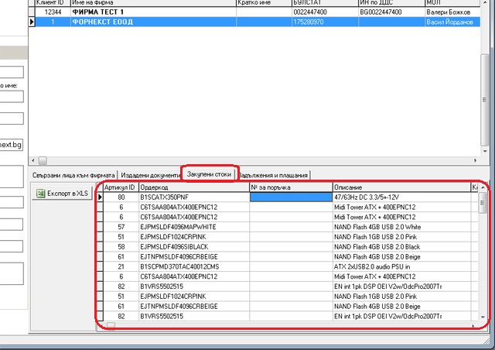Click clients grid horizontal scrollbar thumb
495x350 pixels.
pyautogui.click(x=43, y=160)
